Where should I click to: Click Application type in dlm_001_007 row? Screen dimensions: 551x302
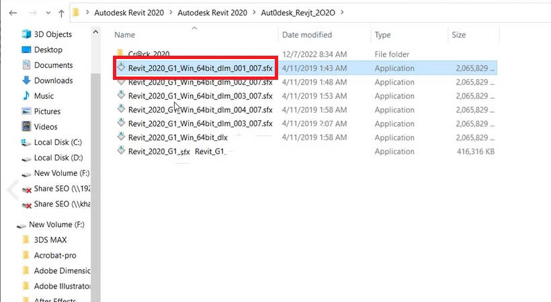(x=394, y=68)
